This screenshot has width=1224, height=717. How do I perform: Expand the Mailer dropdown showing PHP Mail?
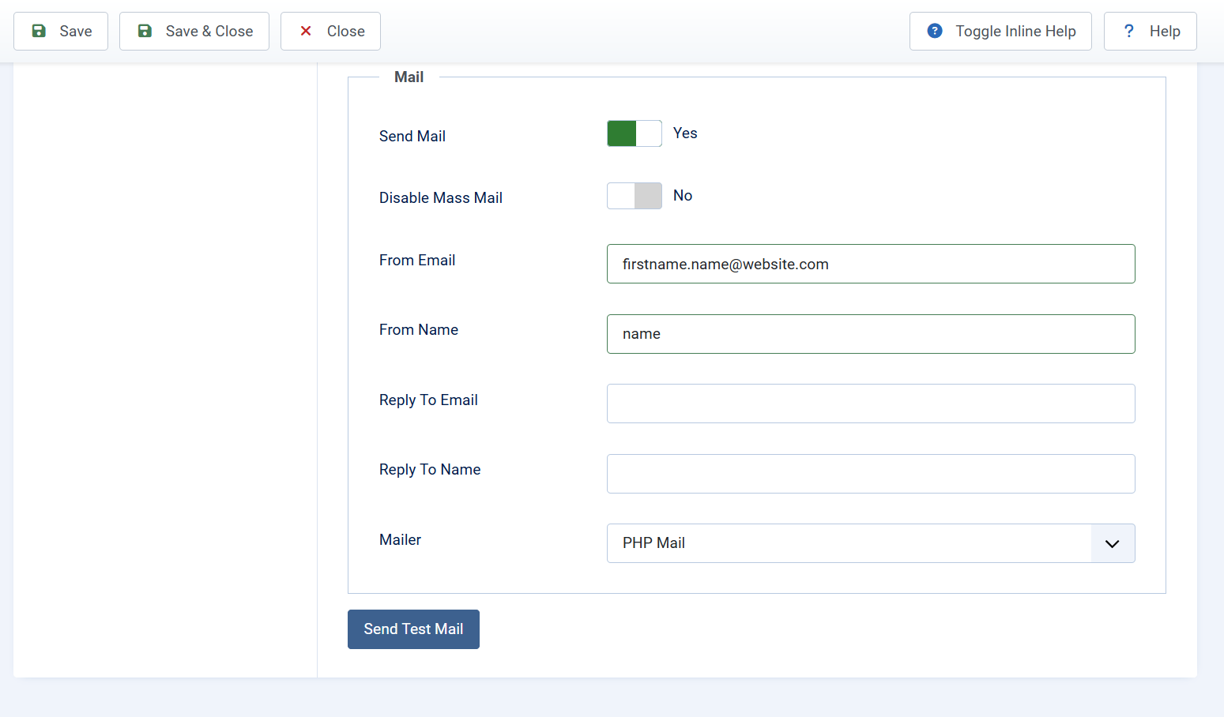pyautogui.click(x=870, y=543)
